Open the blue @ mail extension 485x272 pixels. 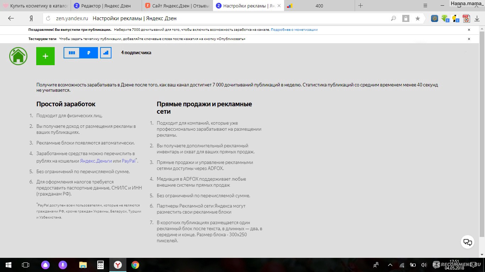coord(434,18)
